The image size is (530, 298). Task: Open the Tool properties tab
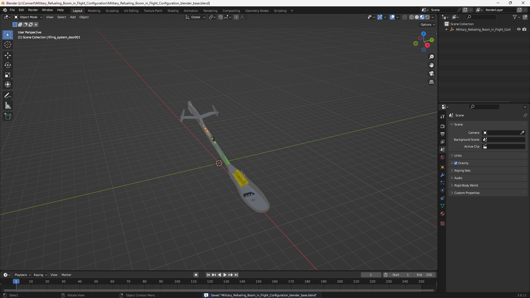[442, 116]
